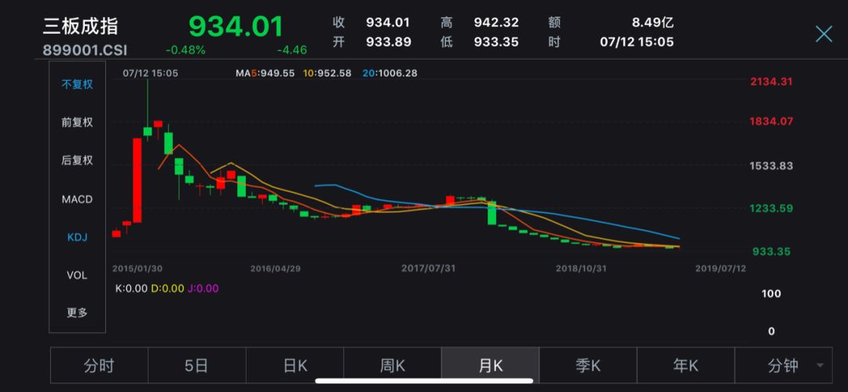Image resolution: width=848 pixels, height=392 pixels.
Task: Click the low value 933.35 in header
Action: click(496, 42)
